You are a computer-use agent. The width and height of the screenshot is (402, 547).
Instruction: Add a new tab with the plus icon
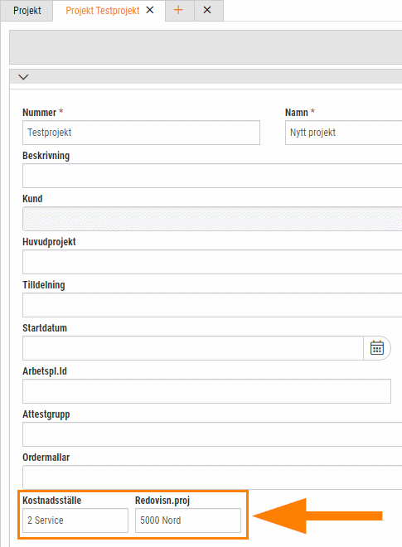[178, 10]
